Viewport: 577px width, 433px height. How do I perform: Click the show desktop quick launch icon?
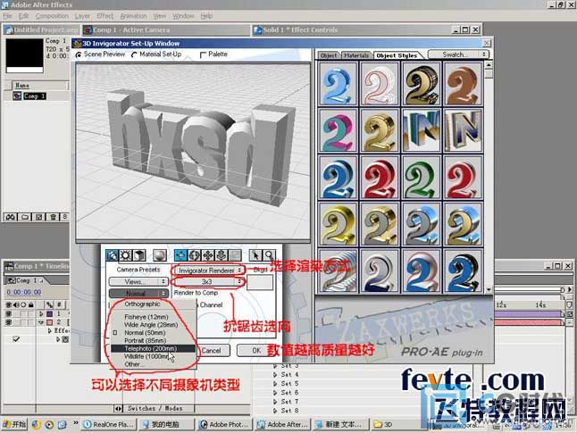62,425
